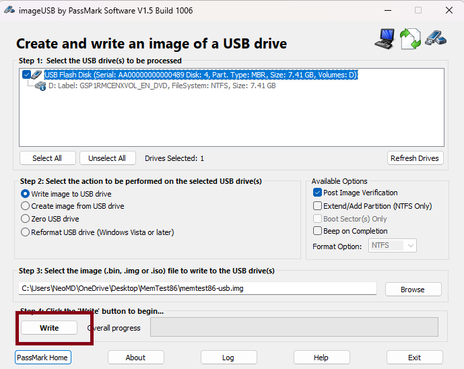Select Create image from USB drive
The image size is (464, 369).
(26, 206)
